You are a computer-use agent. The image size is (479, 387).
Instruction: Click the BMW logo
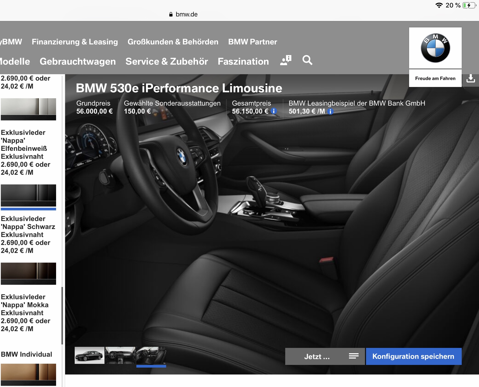(x=435, y=48)
